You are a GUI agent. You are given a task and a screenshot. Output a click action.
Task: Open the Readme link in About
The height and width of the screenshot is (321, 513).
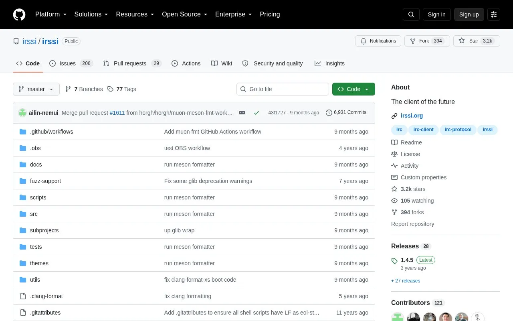[x=407, y=142]
